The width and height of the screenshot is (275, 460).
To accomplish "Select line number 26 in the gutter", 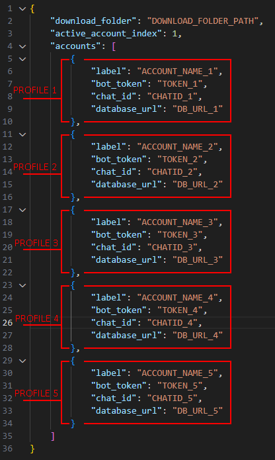I will (x=8, y=323).
